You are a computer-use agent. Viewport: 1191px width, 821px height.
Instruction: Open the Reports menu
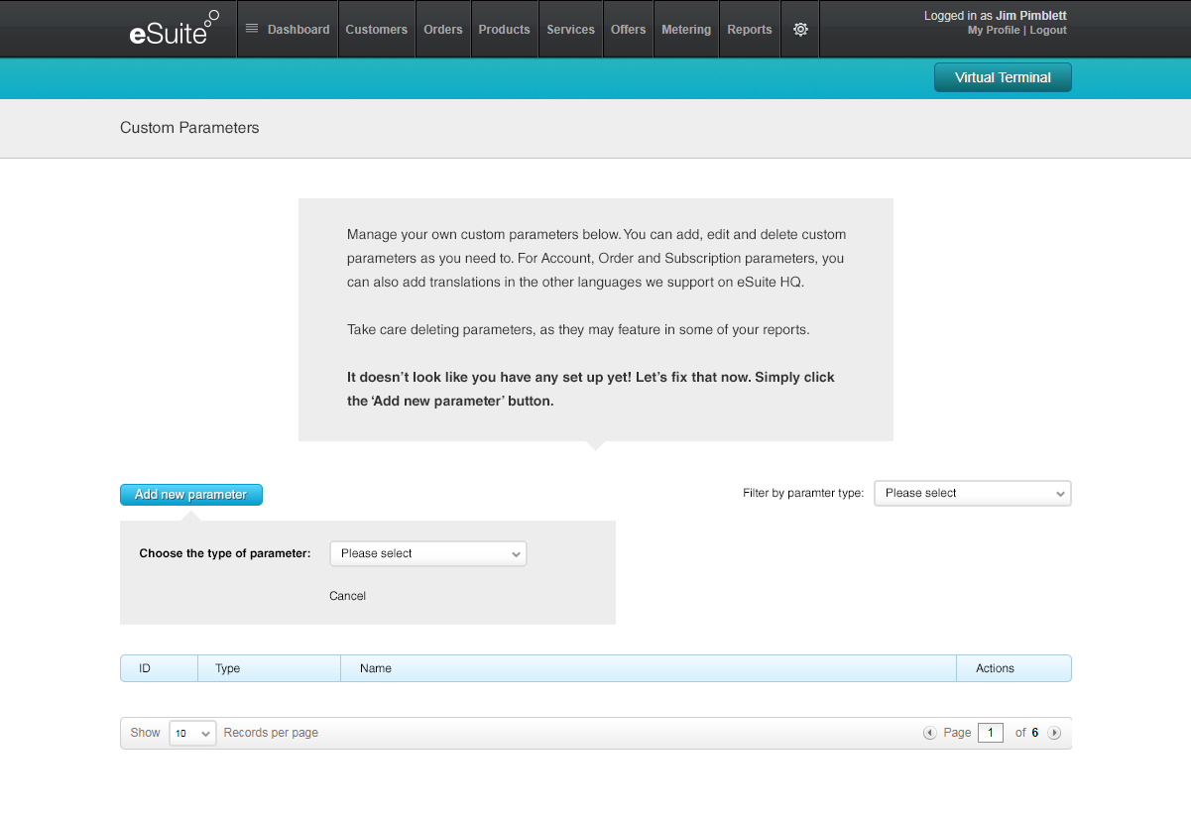click(x=749, y=30)
